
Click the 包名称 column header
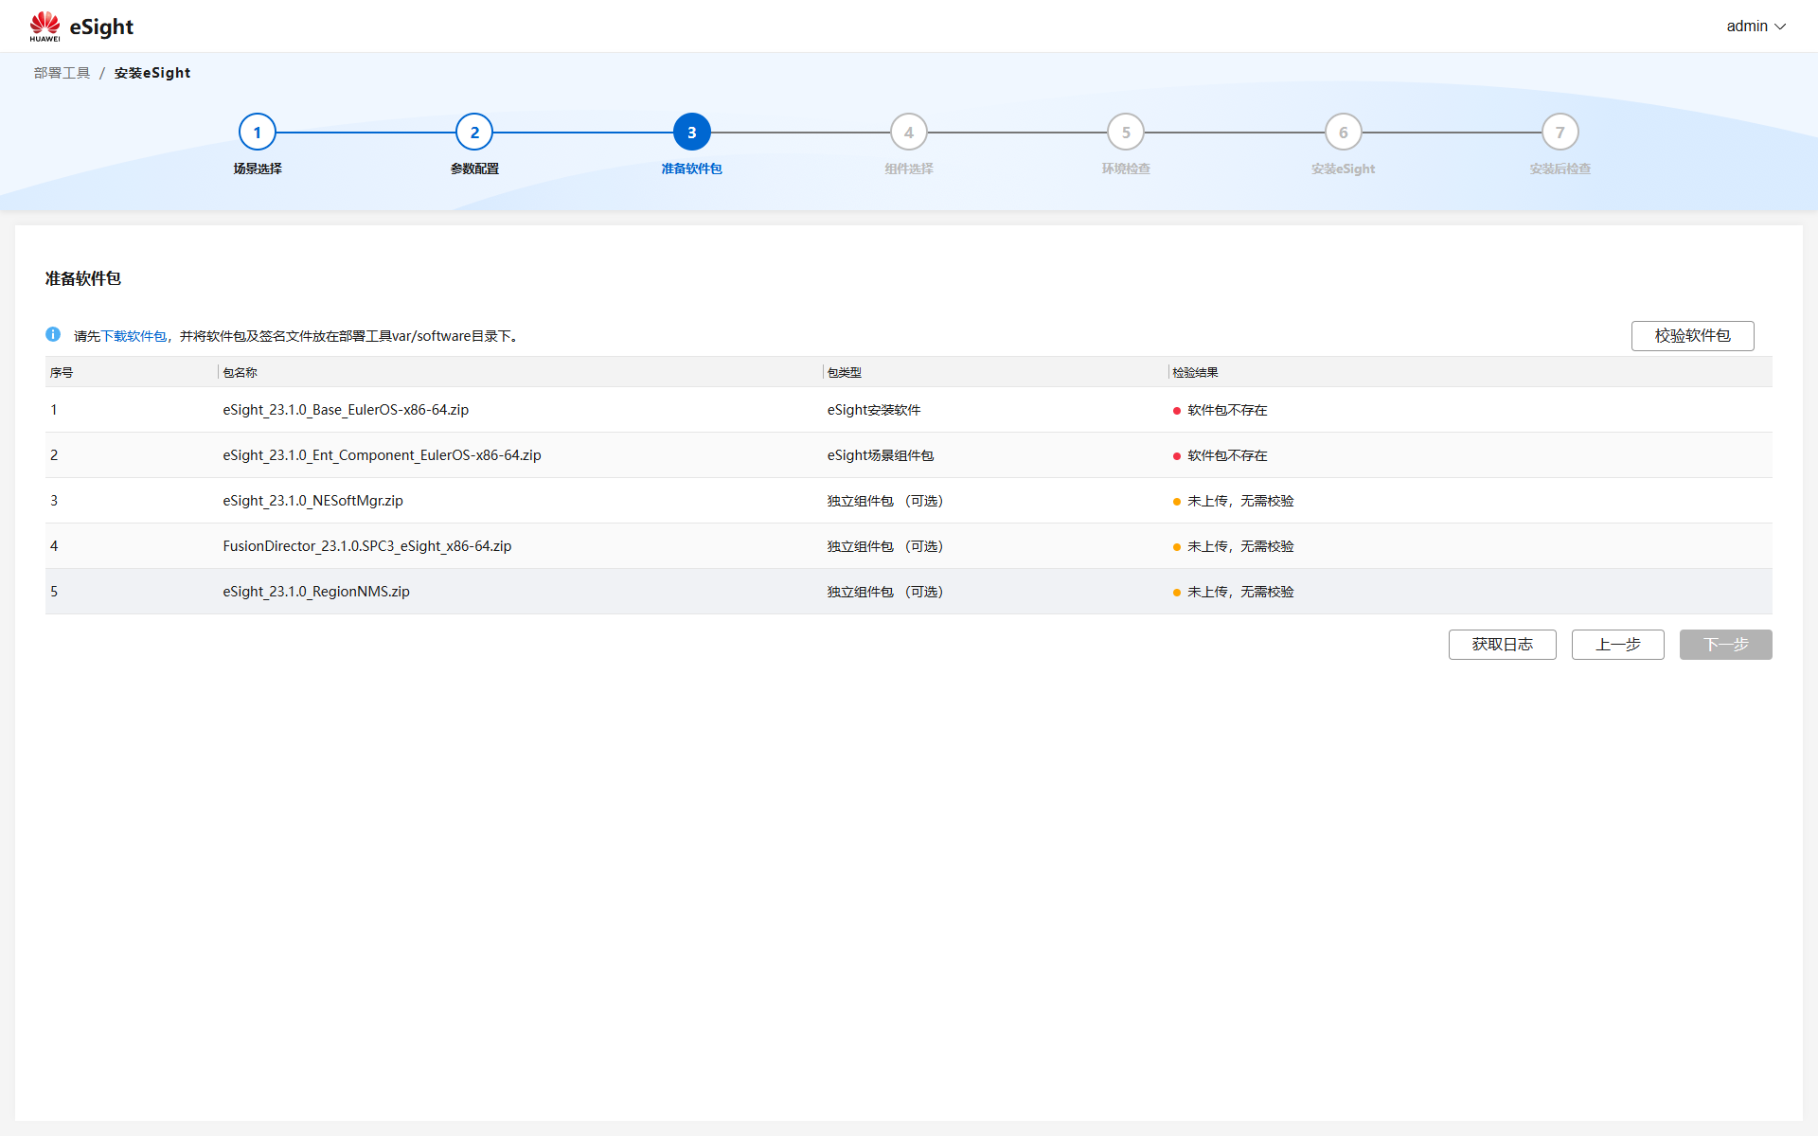click(240, 372)
